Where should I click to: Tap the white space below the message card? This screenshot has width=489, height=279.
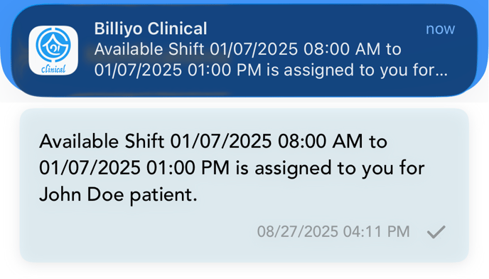click(244, 271)
